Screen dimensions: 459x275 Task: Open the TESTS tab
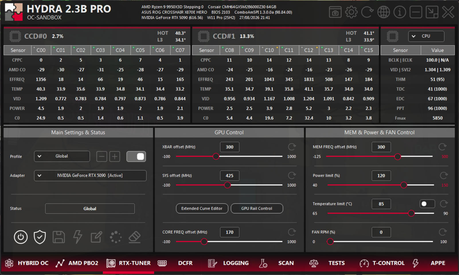(327, 263)
